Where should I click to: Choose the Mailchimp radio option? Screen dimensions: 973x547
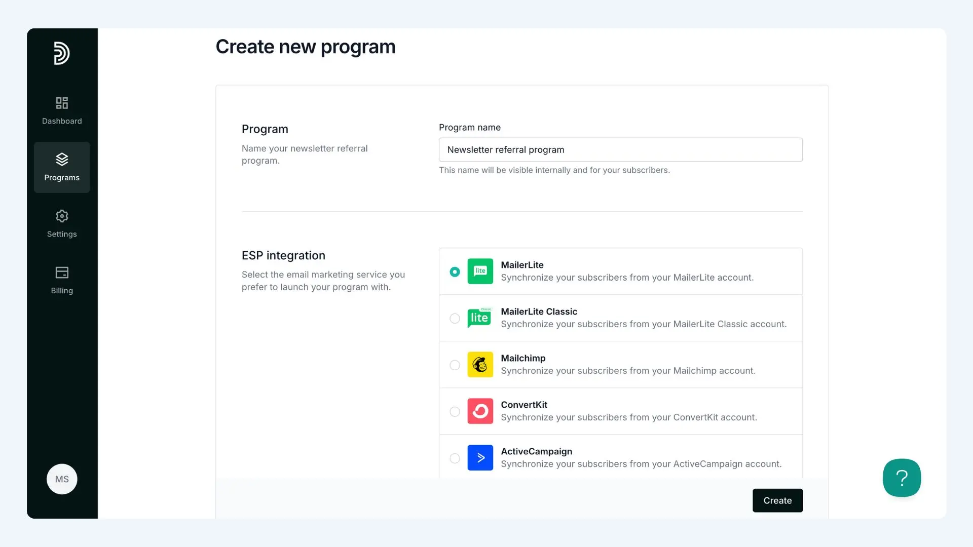point(455,365)
